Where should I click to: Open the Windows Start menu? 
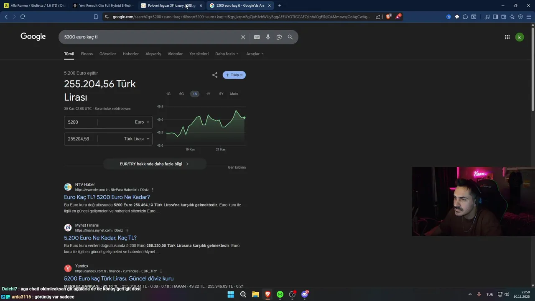(x=231, y=294)
